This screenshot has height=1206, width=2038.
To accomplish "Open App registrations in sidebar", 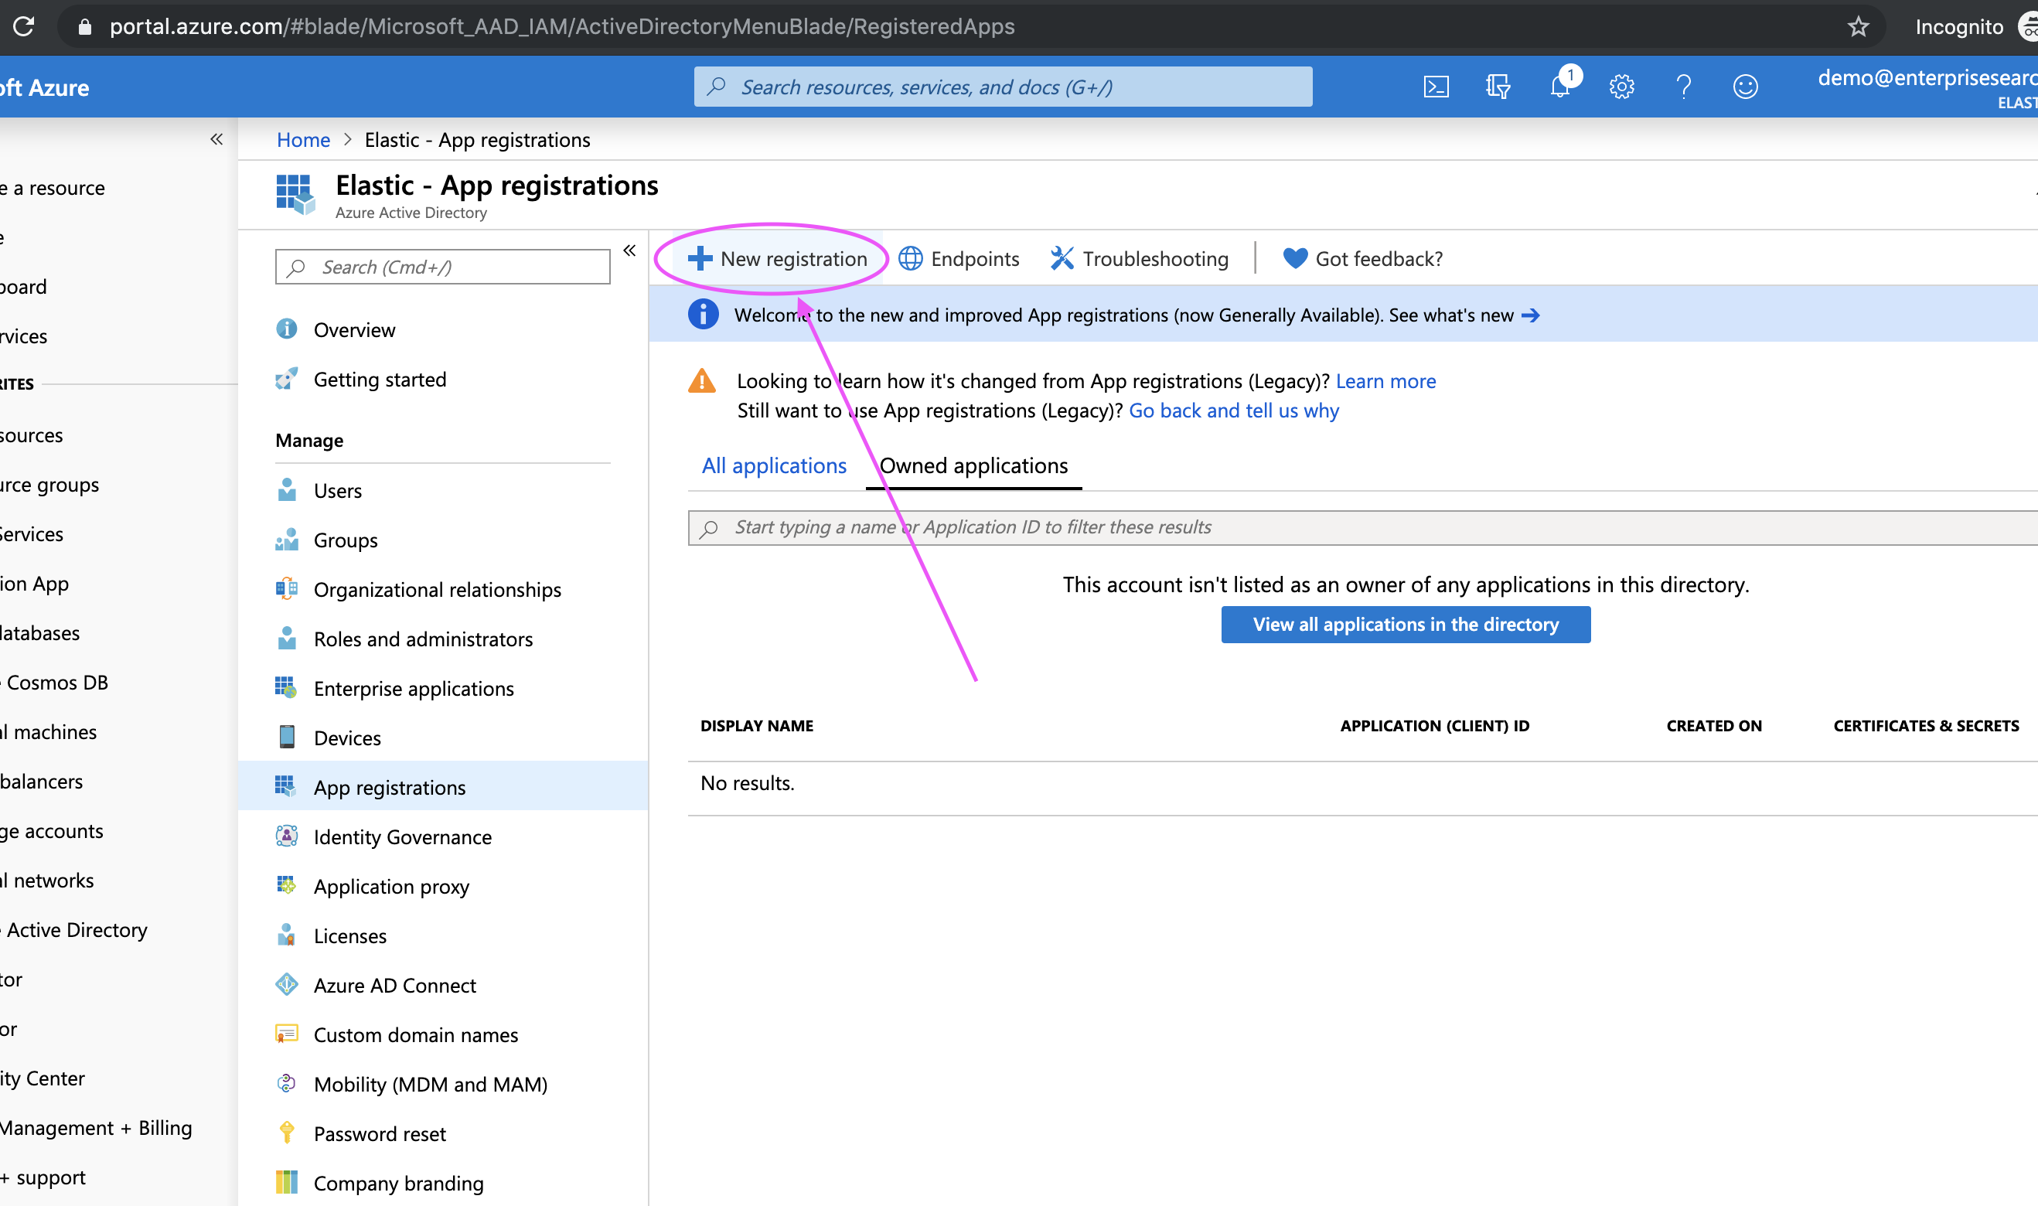I will (x=389, y=785).
